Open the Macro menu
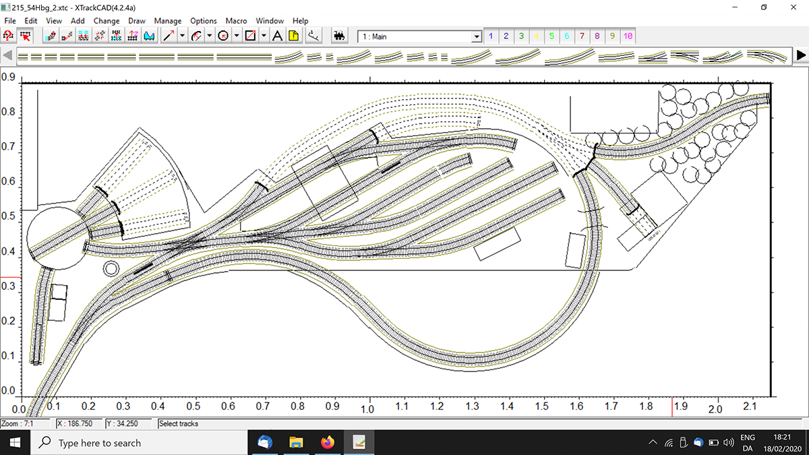Image resolution: width=809 pixels, height=455 pixels. [236, 21]
